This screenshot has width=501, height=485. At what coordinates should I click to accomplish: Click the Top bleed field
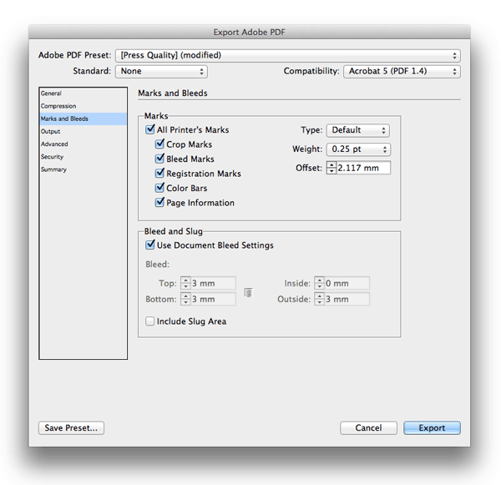point(213,283)
